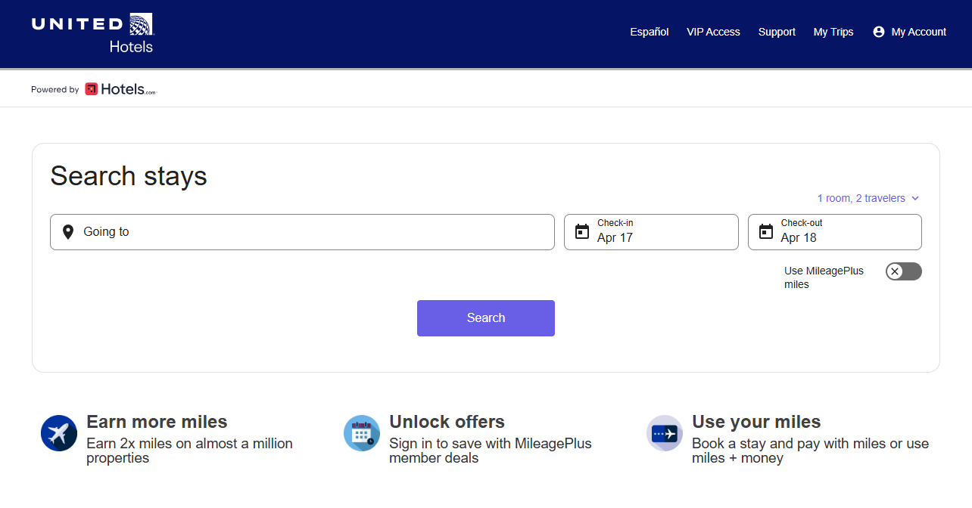This screenshot has height=508, width=972.
Task: Open the Check-in Apr 17 date picker
Action: (651, 232)
